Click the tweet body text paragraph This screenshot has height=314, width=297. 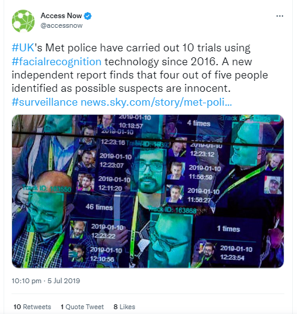point(140,75)
